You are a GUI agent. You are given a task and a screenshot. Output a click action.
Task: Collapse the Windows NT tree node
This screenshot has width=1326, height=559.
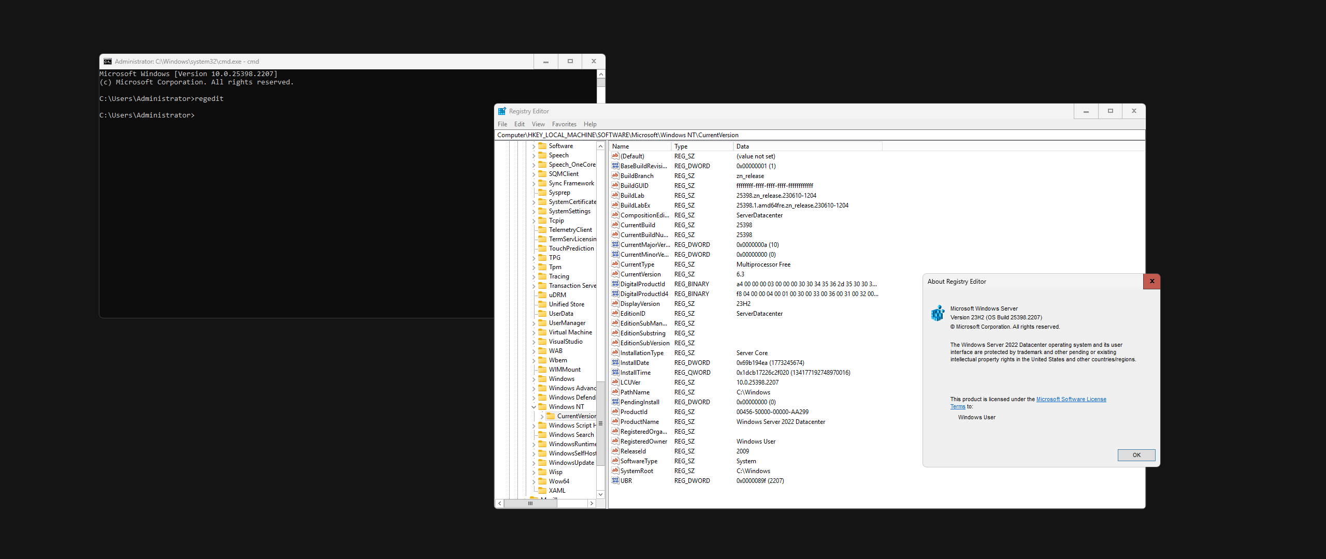tap(534, 407)
